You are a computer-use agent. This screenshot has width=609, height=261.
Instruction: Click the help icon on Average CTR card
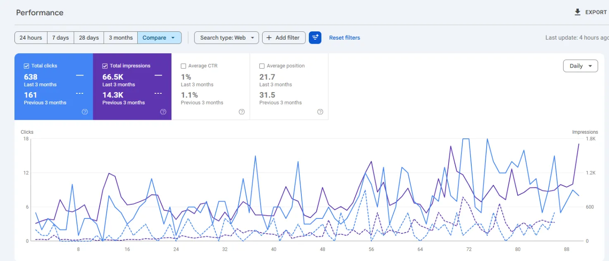click(242, 112)
